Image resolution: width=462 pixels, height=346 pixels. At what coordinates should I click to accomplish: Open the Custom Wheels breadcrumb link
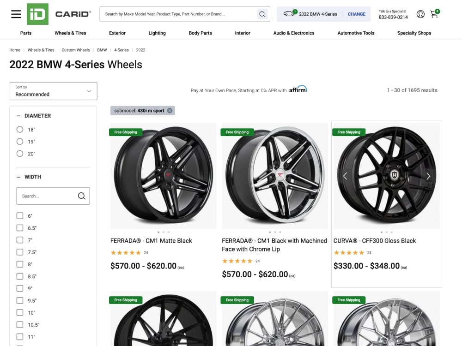[76, 50]
